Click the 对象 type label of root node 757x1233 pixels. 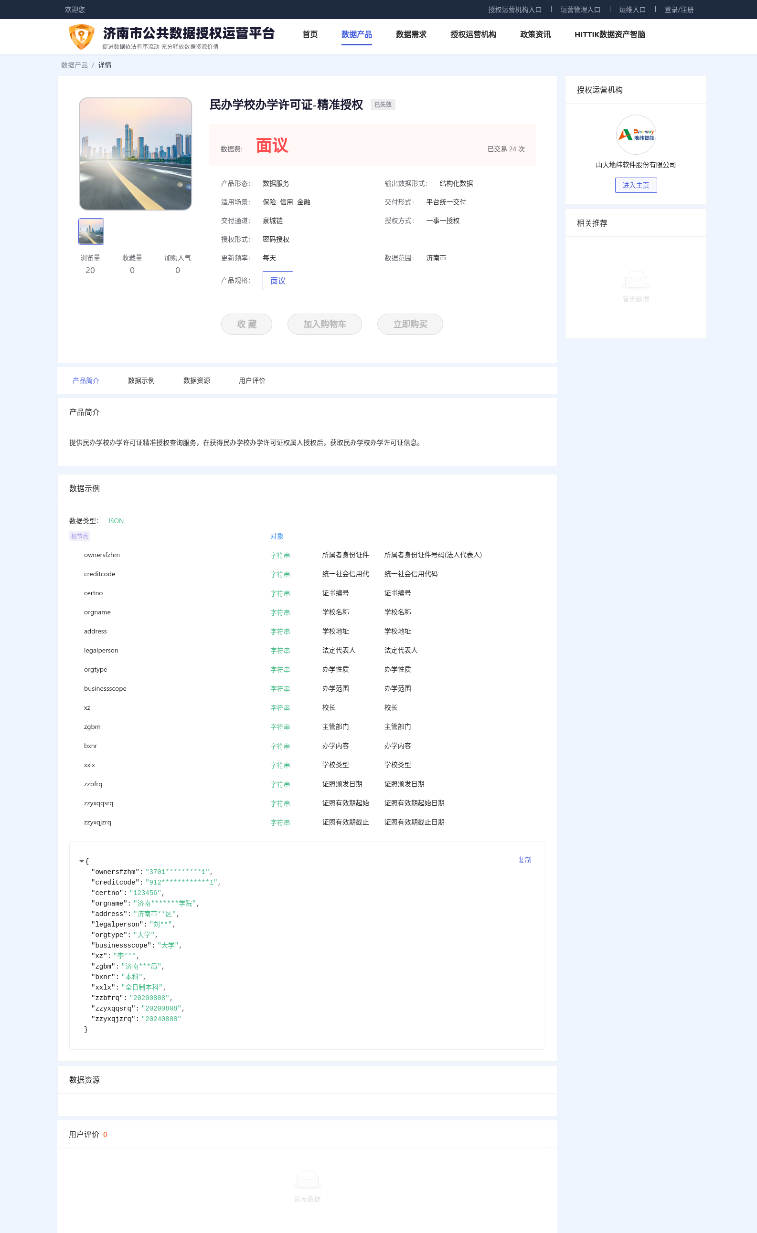[x=277, y=536]
